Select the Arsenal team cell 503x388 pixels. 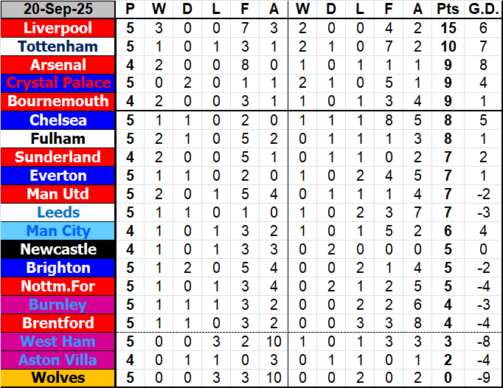[58, 65]
